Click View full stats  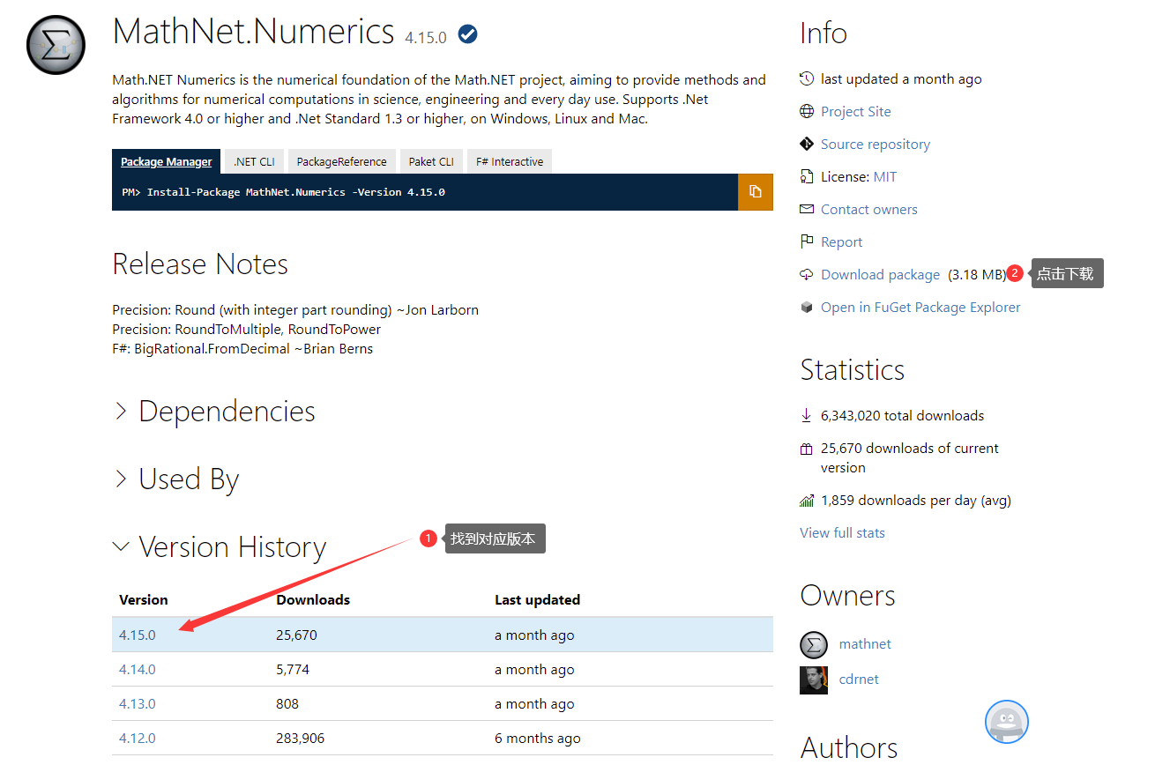coord(841,532)
